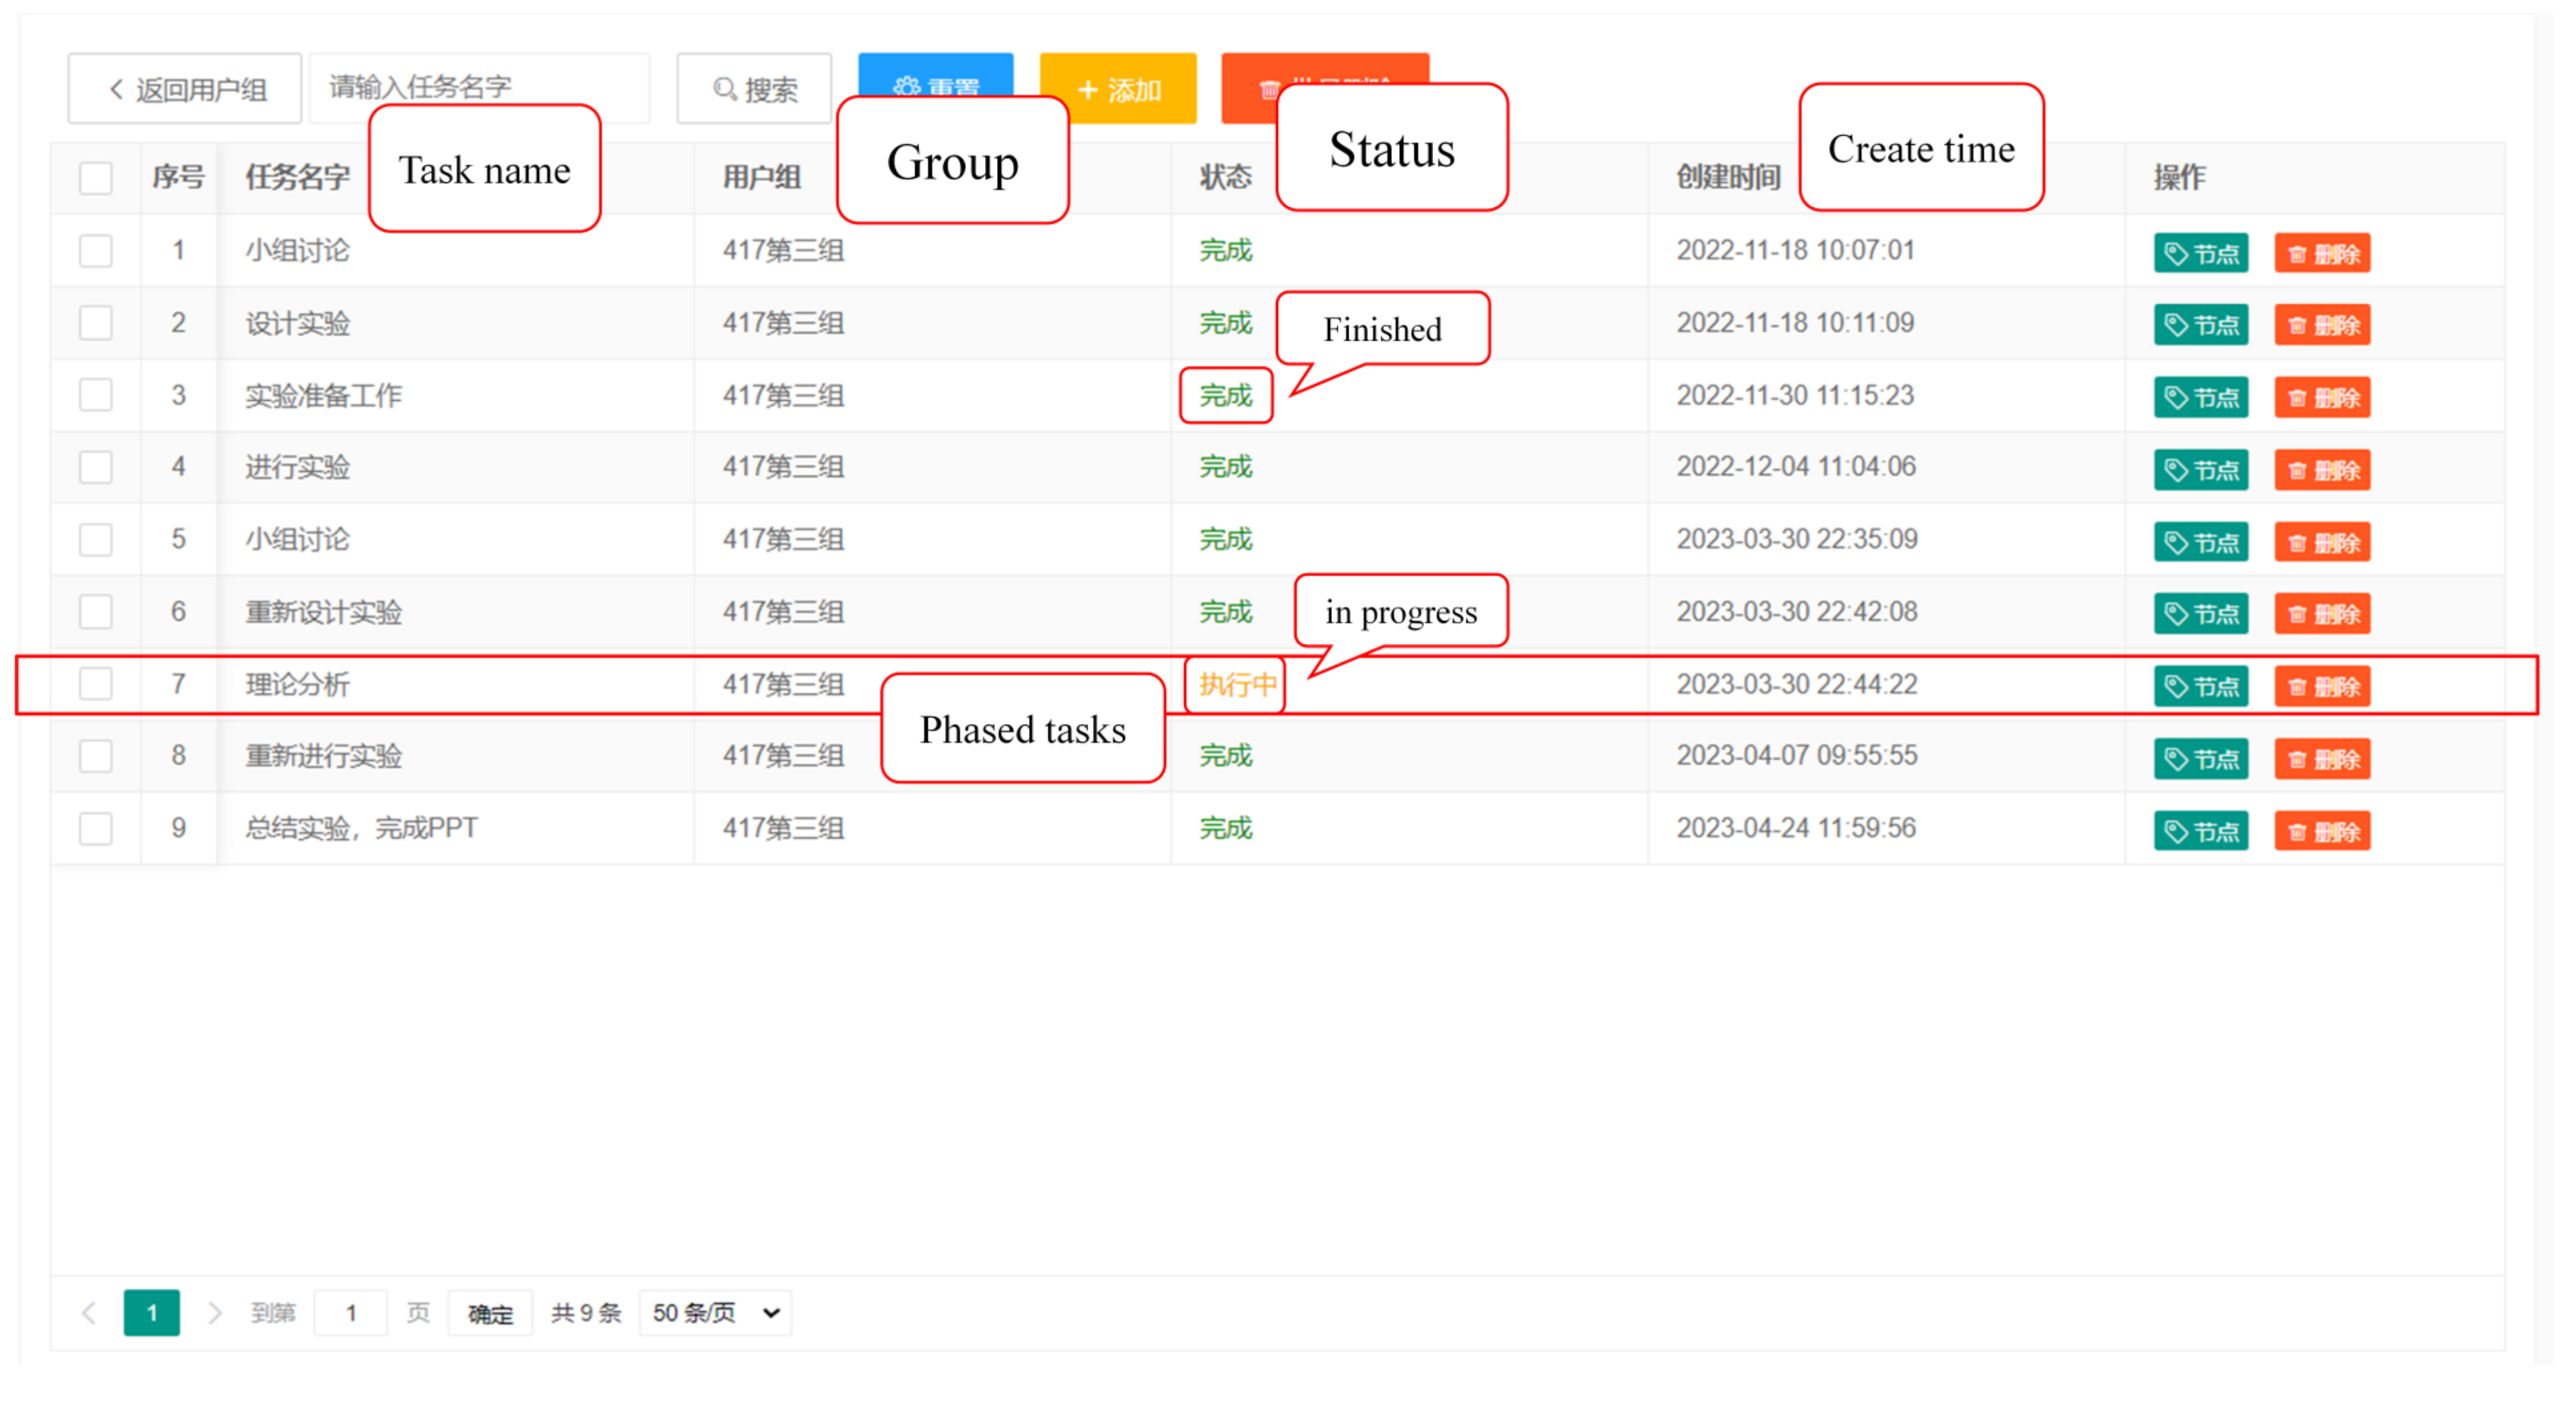Select page 1 in pagination
Viewport: 2576px width, 1401px height.
tap(151, 1312)
